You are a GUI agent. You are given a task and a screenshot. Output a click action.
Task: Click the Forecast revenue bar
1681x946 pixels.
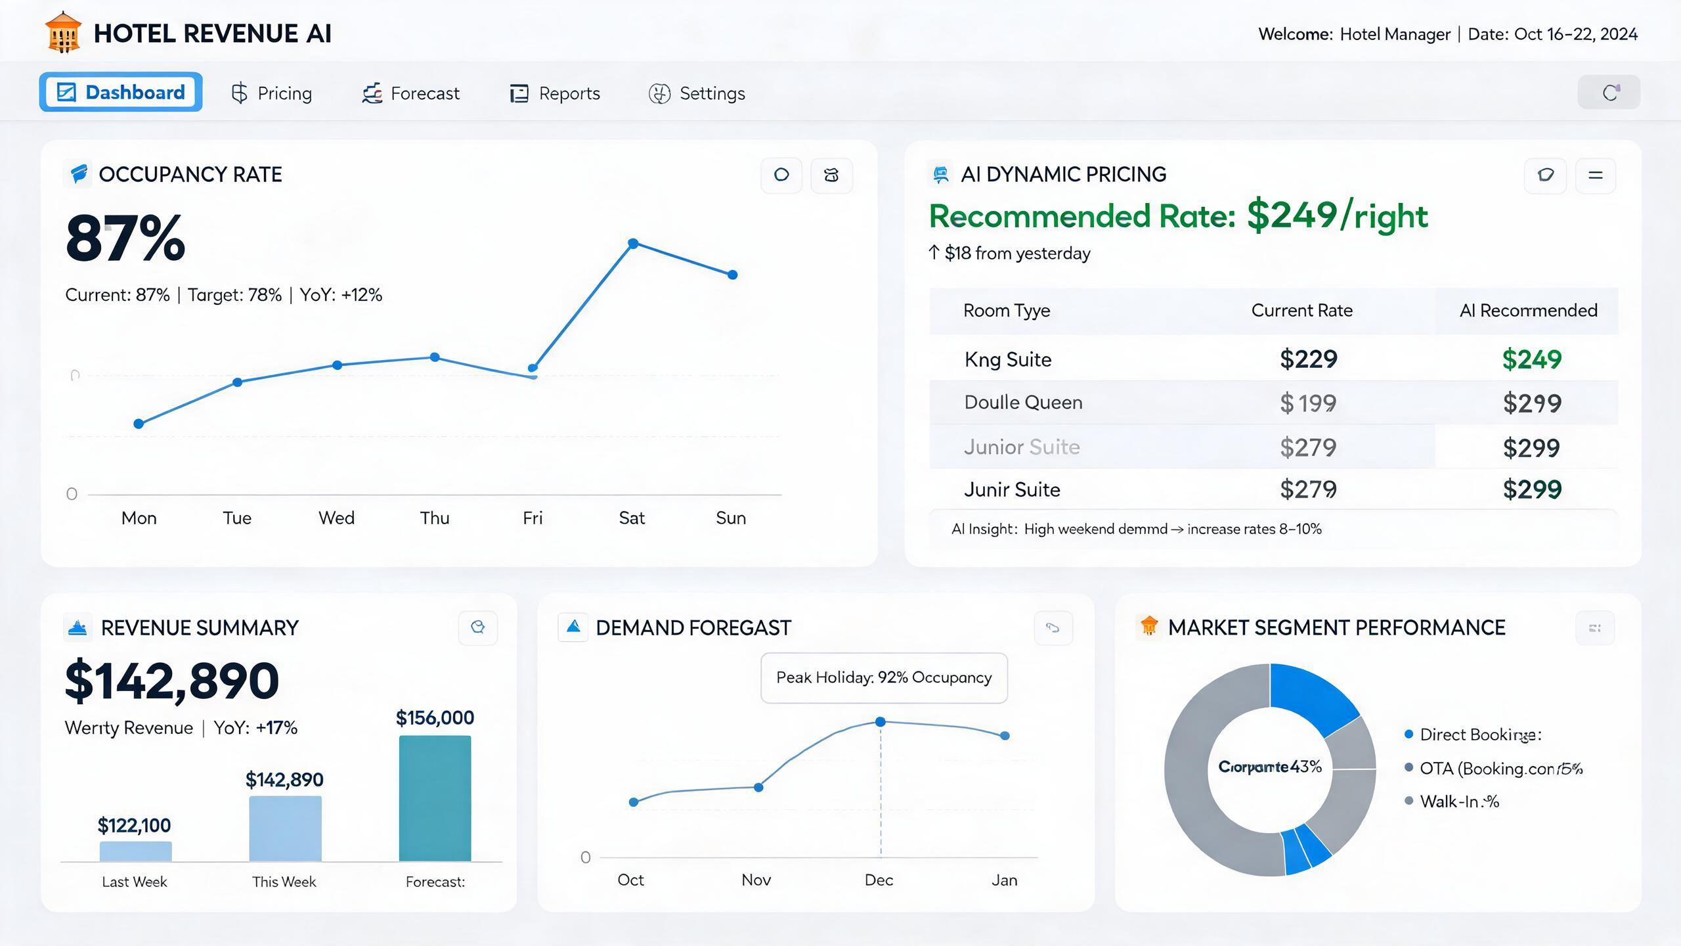click(x=435, y=798)
